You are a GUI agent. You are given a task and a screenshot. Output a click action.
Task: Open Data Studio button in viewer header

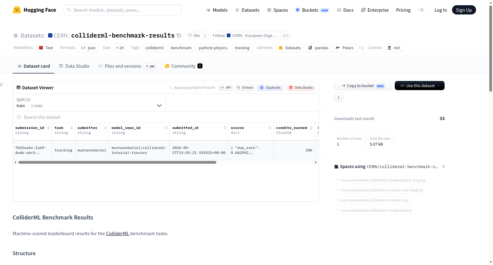pyautogui.click(x=301, y=87)
